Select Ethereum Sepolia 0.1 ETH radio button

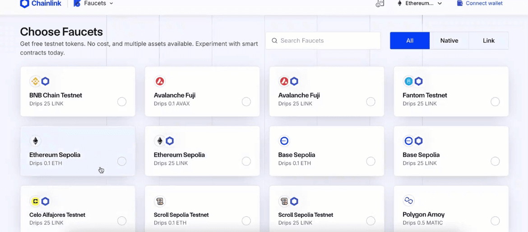point(122,161)
